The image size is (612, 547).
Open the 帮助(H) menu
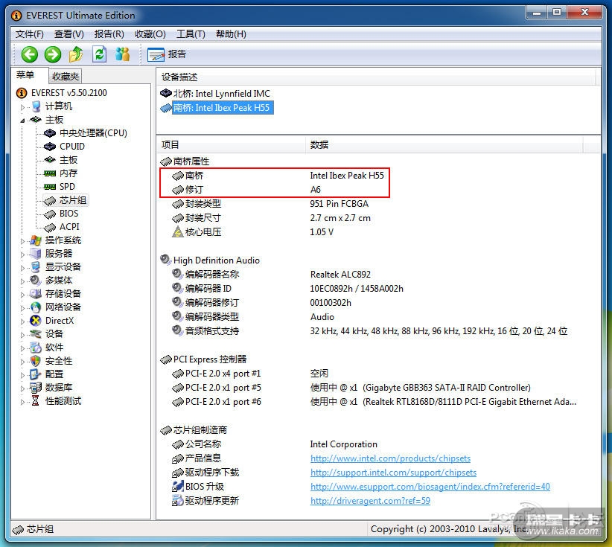(x=231, y=34)
